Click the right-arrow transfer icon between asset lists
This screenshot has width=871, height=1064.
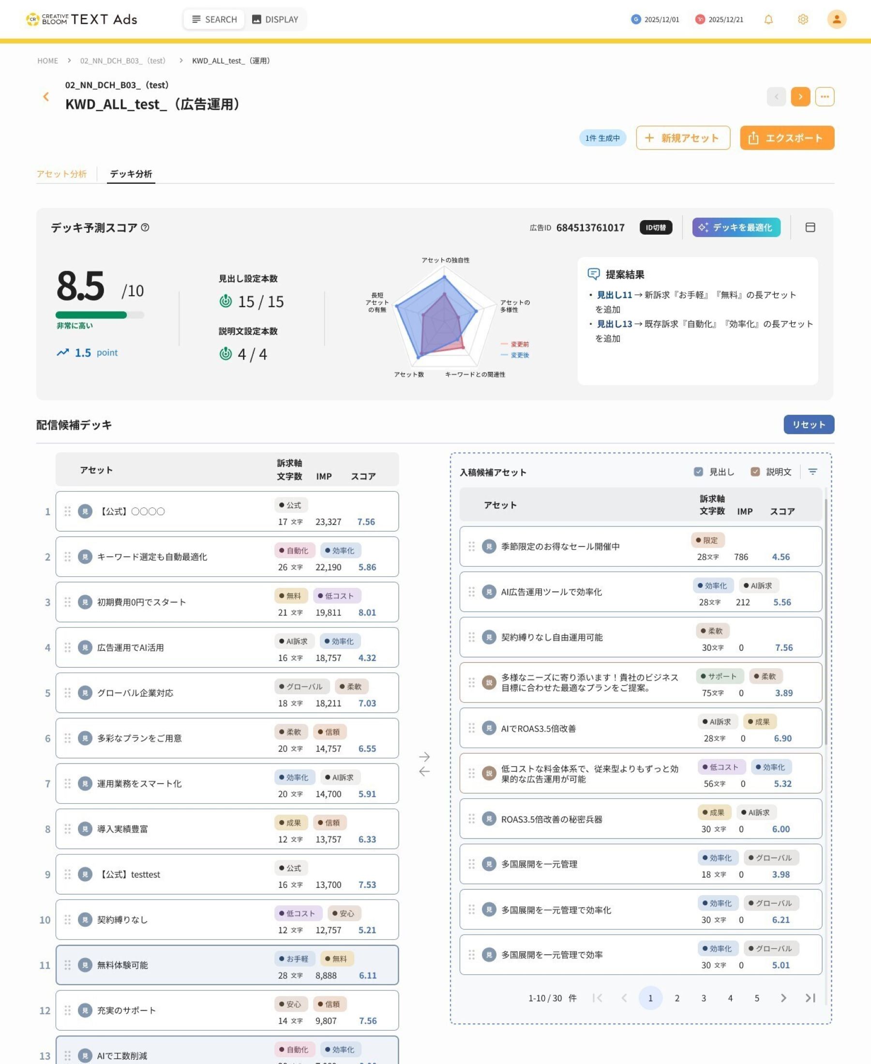[x=425, y=756]
